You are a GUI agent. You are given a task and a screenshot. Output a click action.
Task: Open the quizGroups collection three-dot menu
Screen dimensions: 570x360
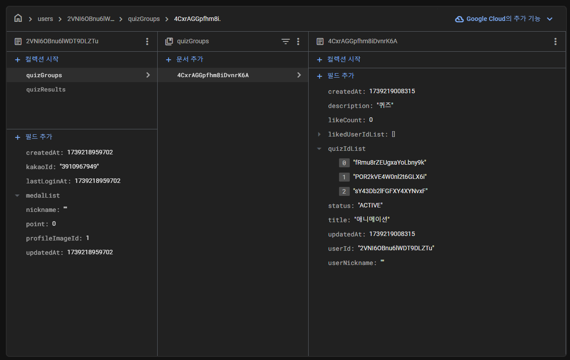tap(298, 41)
